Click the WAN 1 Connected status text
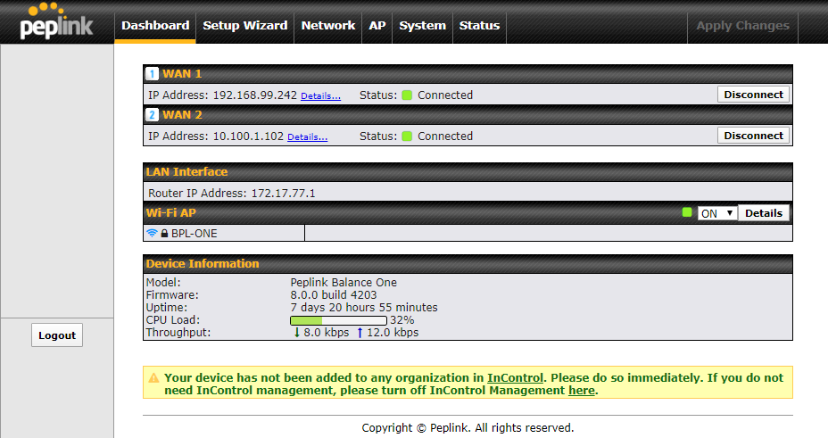This screenshot has width=828, height=438. (x=445, y=95)
